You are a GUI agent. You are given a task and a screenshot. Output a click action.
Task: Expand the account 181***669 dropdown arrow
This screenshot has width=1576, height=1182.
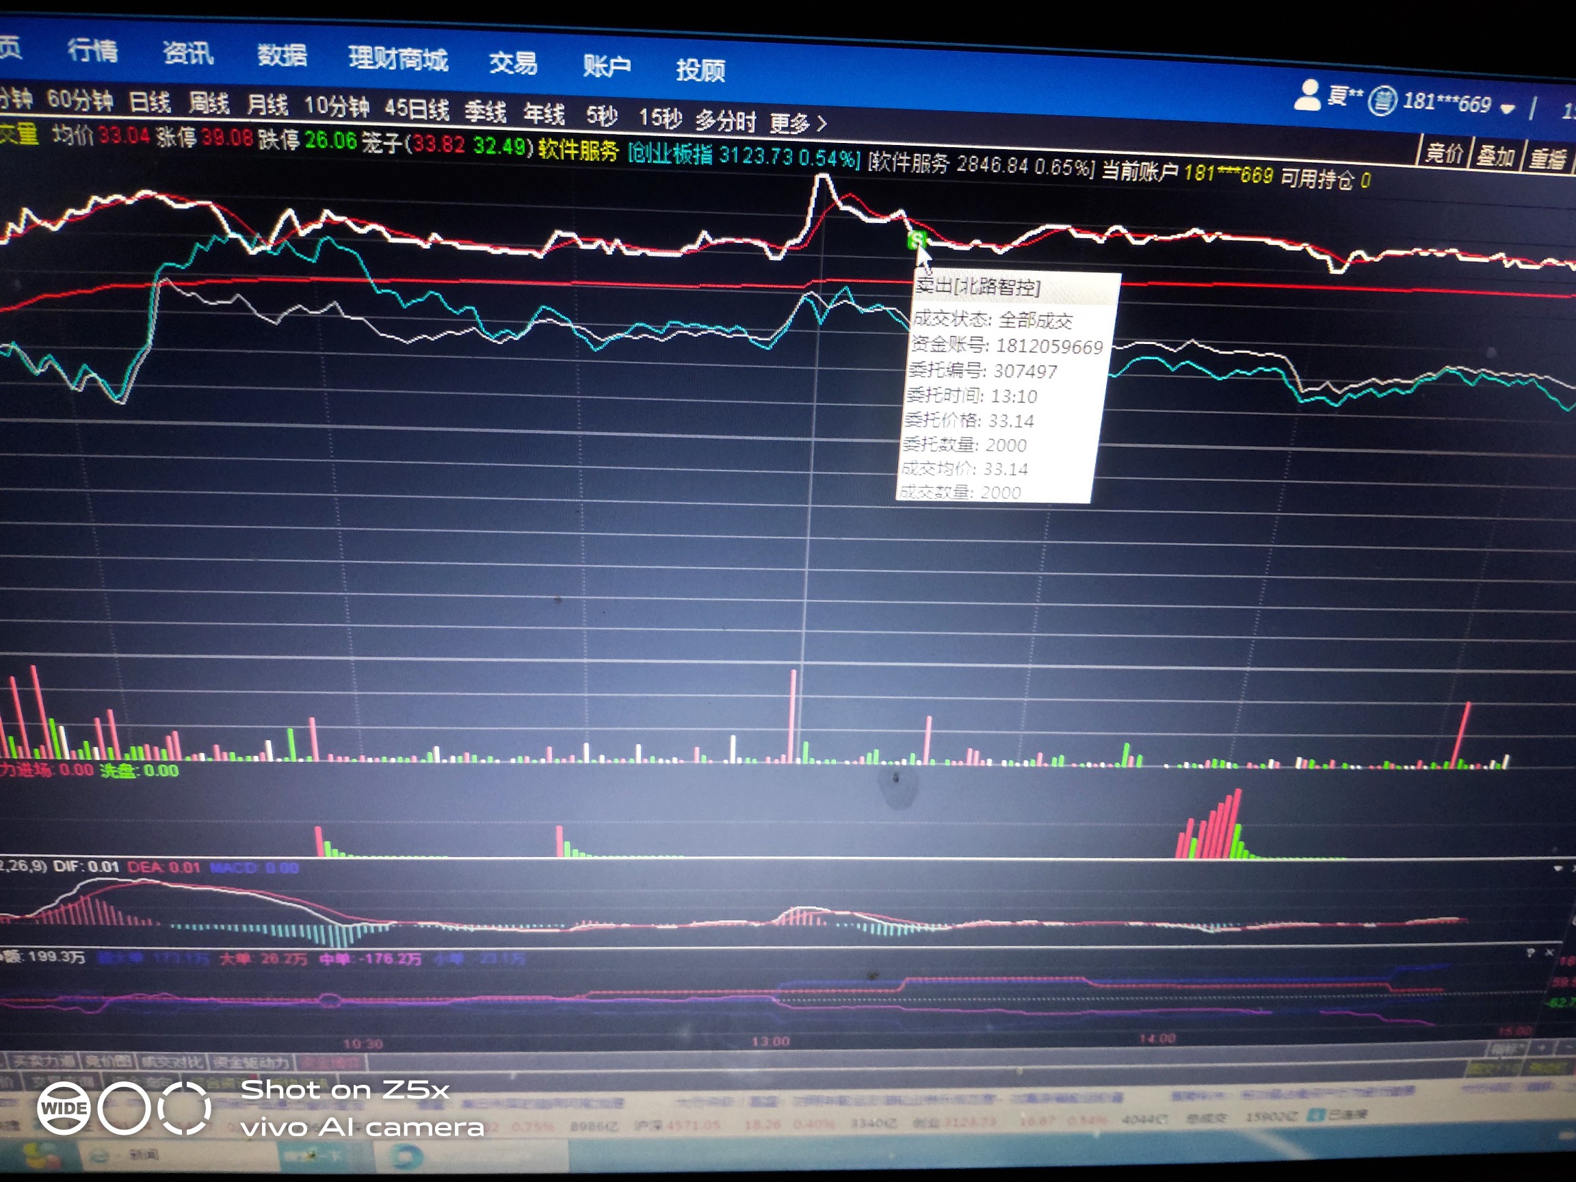(x=1507, y=109)
